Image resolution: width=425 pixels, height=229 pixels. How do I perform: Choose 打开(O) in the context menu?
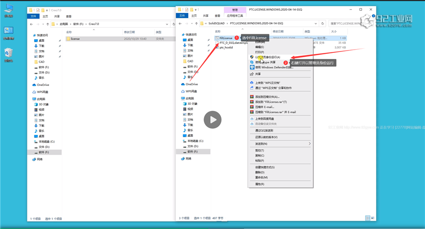(260, 42)
